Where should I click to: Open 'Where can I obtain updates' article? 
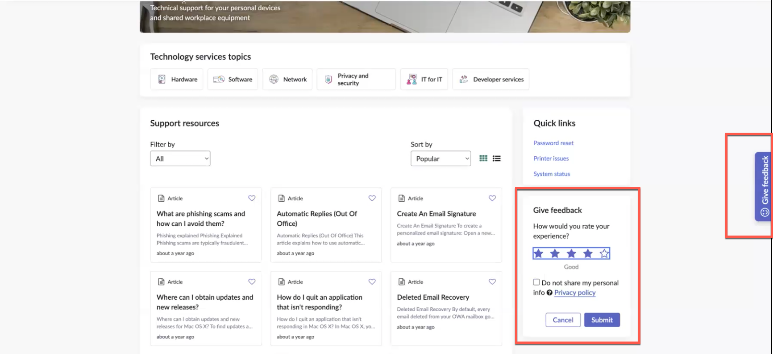point(205,302)
